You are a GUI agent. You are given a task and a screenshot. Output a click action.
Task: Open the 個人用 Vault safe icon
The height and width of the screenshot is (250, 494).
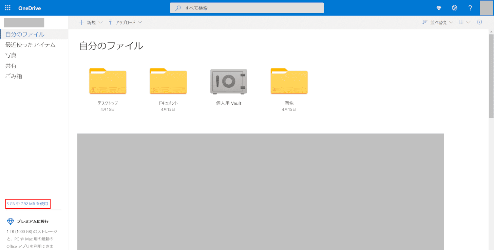coord(229,81)
